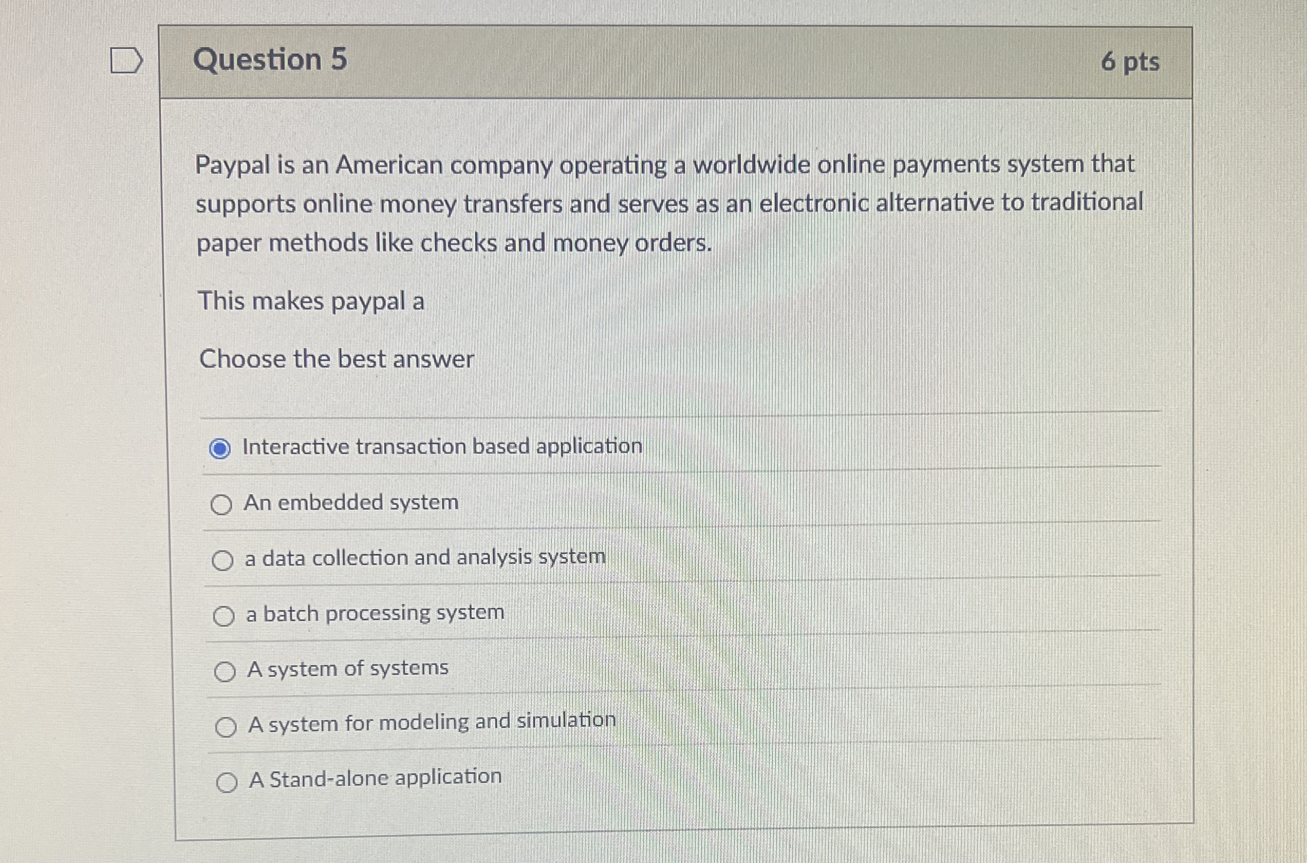1307x863 pixels.
Task: Click the "Choose the best answer" text
Action: 336,359
